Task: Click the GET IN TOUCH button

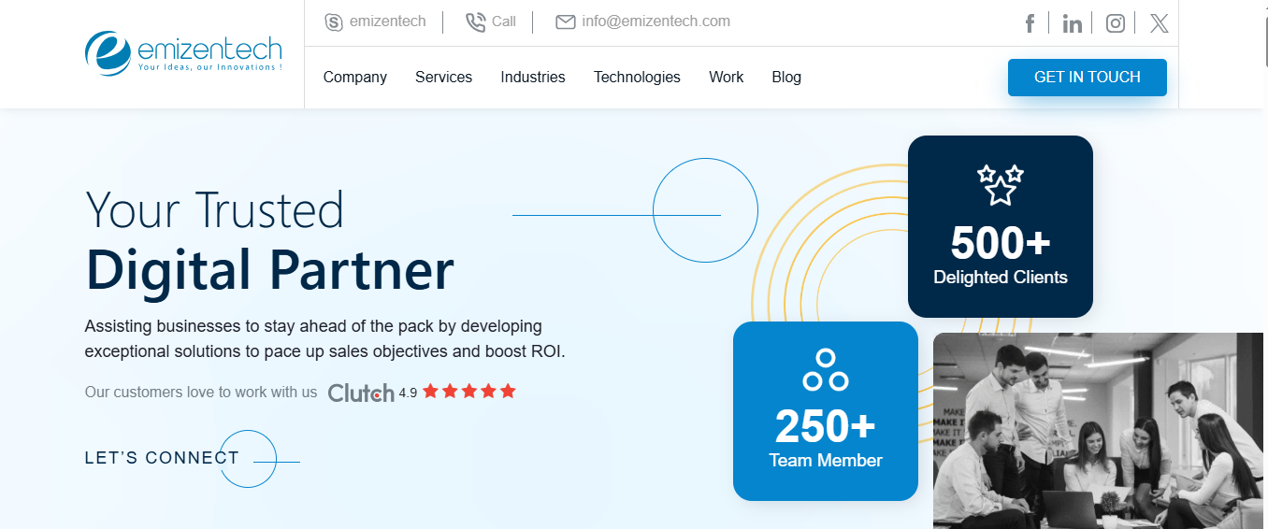Action: tap(1088, 78)
